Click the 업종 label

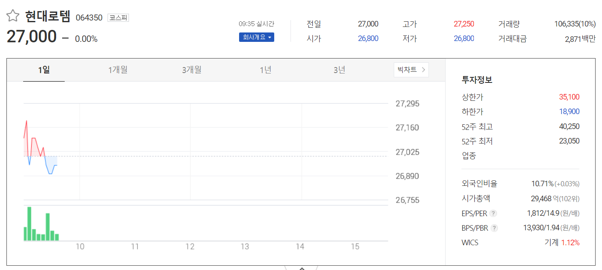coord(469,156)
